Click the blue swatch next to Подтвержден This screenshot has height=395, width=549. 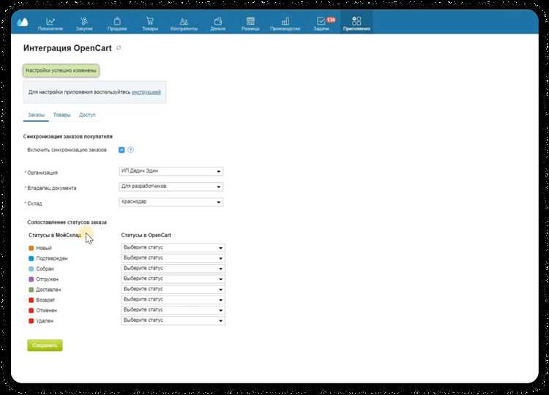coord(31,258)
